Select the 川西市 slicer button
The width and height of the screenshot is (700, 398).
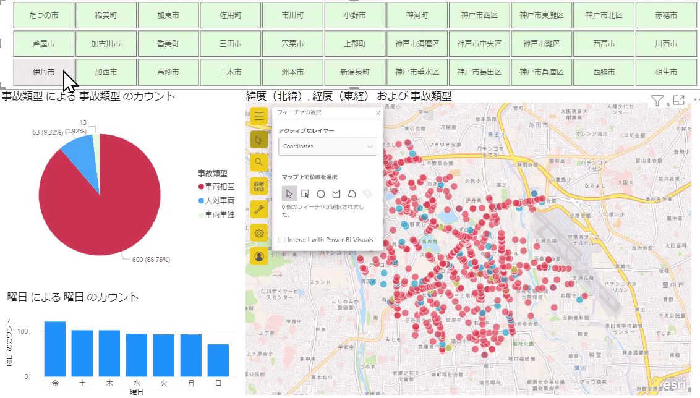[x=666, y=44]
